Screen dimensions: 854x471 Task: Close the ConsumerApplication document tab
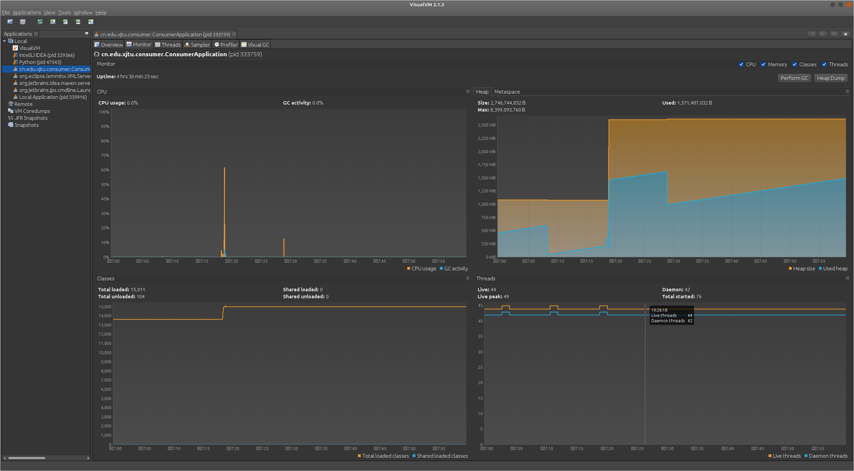(234, 34)
